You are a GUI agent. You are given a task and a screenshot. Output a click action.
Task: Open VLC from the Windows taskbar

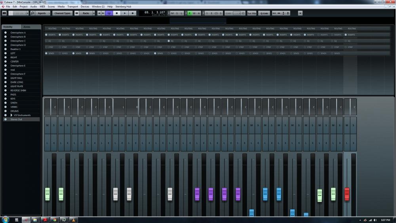73,219
